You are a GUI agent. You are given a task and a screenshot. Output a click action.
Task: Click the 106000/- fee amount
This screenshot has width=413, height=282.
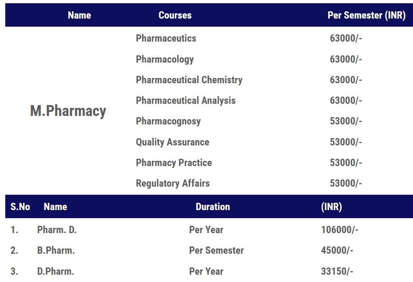pos(339,230)
